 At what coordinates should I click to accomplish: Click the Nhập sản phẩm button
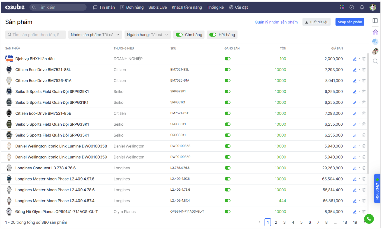[349, 22]
